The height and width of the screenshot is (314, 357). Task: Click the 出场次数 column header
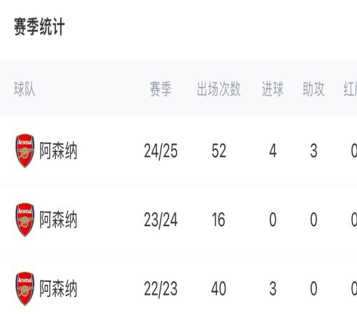(218, 89)
